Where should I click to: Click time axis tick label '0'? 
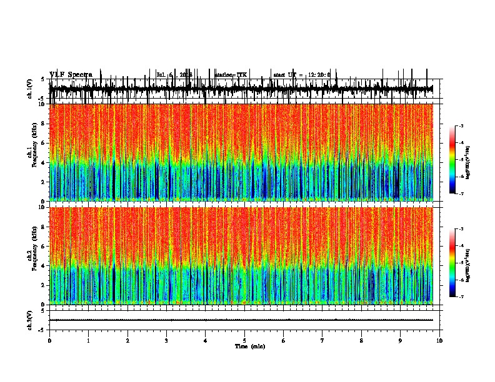pyautogui.click(x=49, y=341)
